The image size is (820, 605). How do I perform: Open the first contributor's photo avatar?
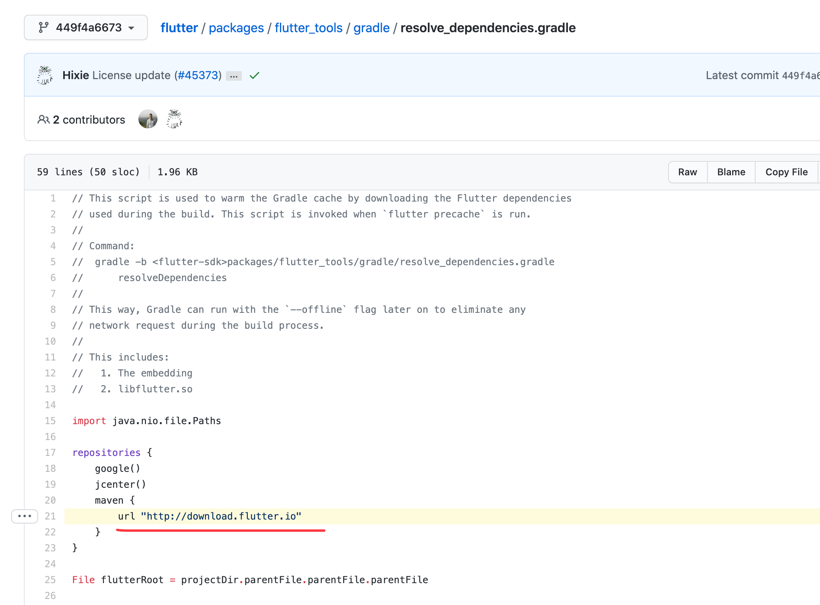click(148, 119)
